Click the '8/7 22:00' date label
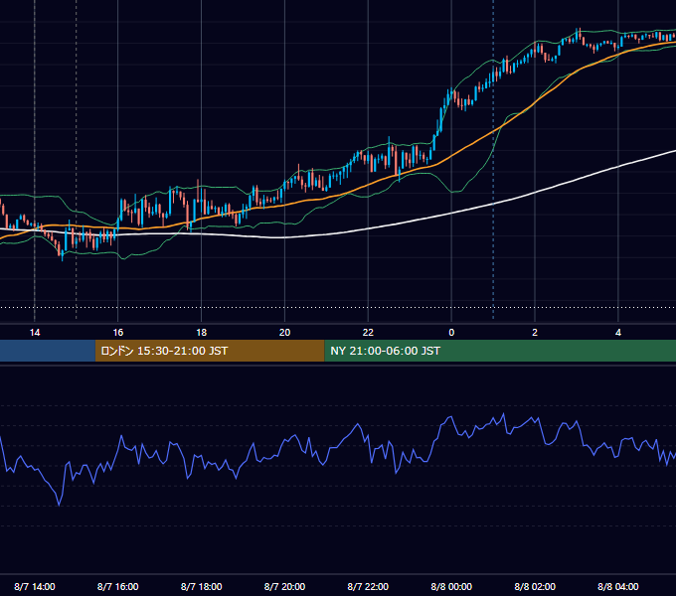 click(x=368, y=586)
